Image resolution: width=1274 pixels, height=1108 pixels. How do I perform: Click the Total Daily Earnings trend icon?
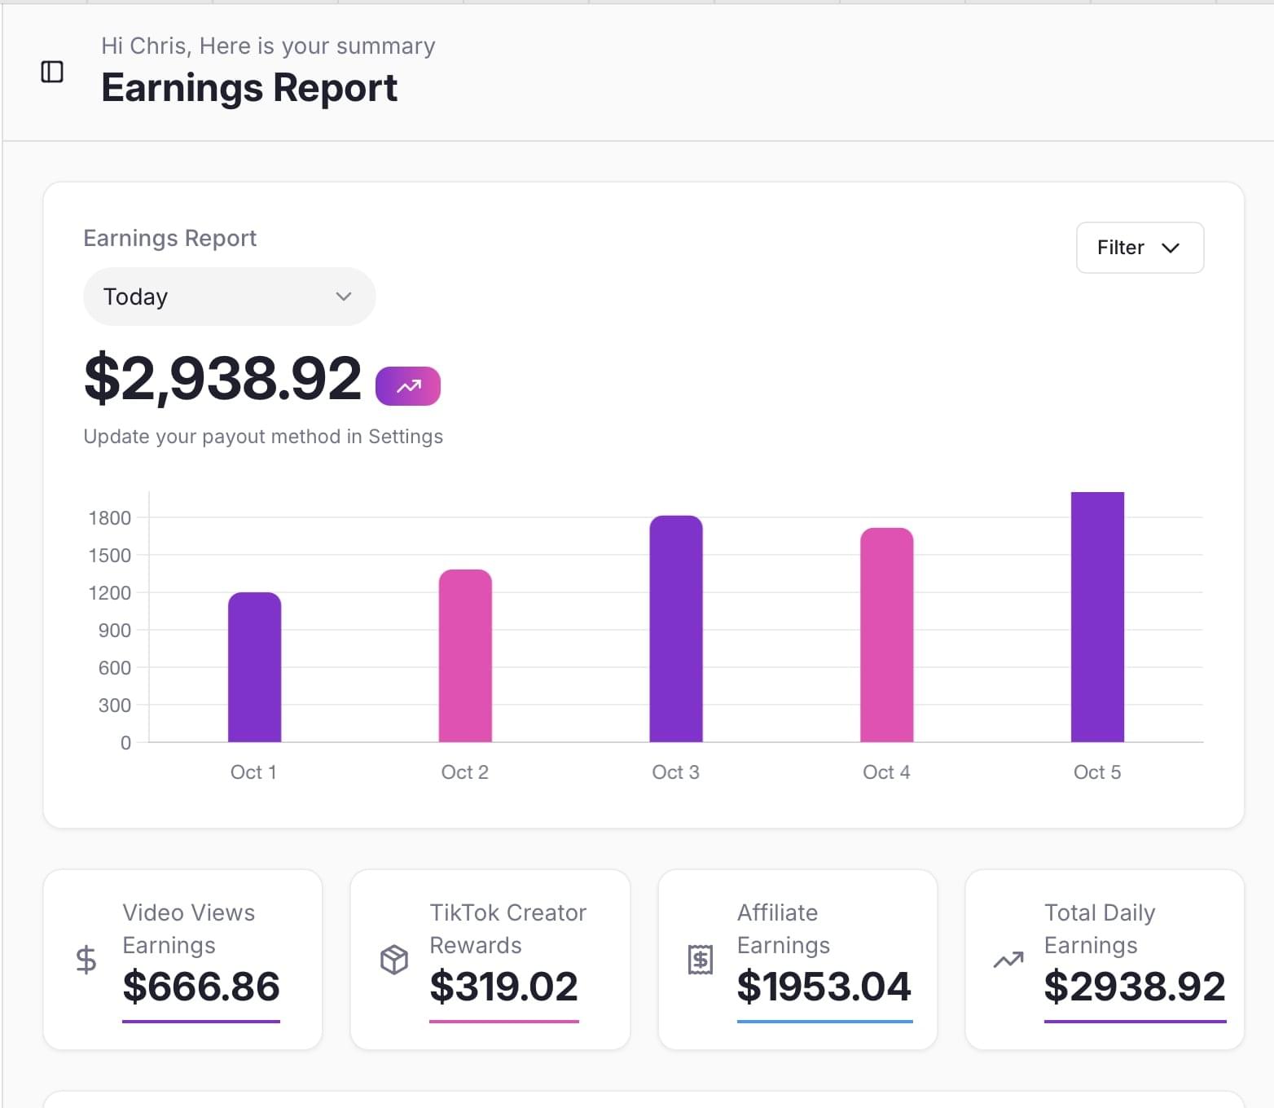point(1008,960)
